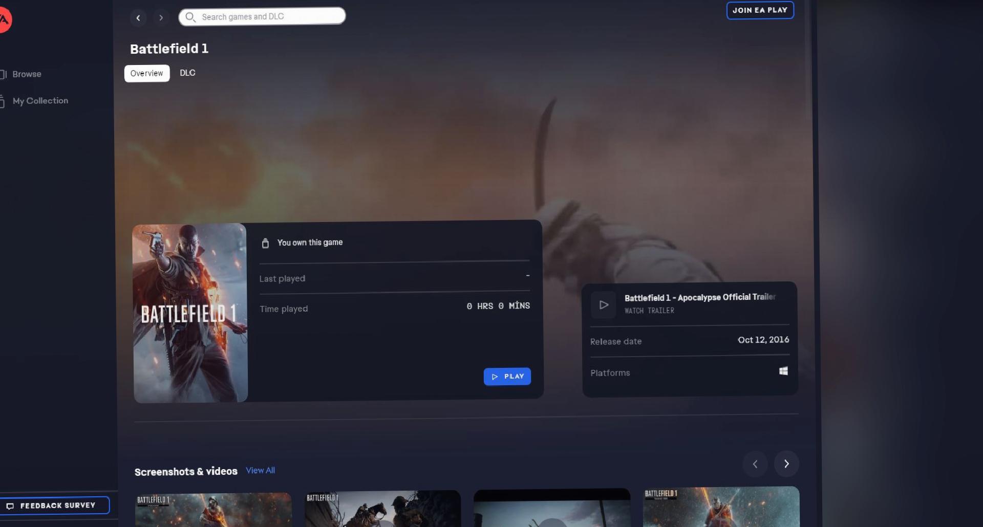983x527 pixels.
Task: Open the Feedback Survey button
Action: [x=54, y=506]
